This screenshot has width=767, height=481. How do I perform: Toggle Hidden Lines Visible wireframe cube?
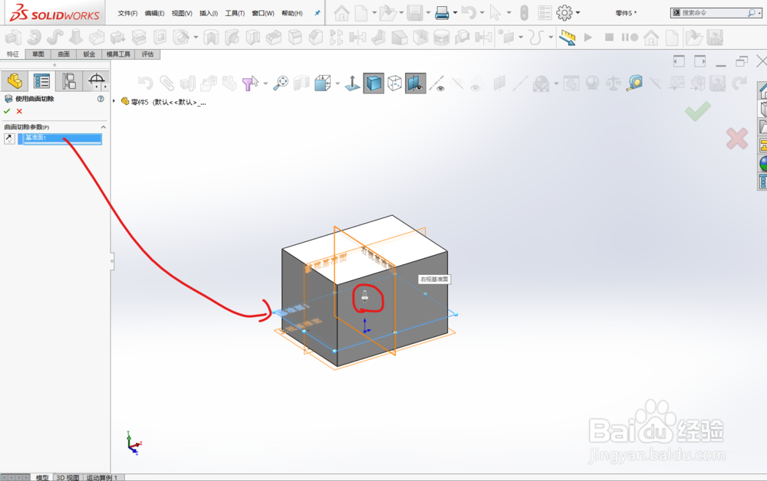(394, 83)
